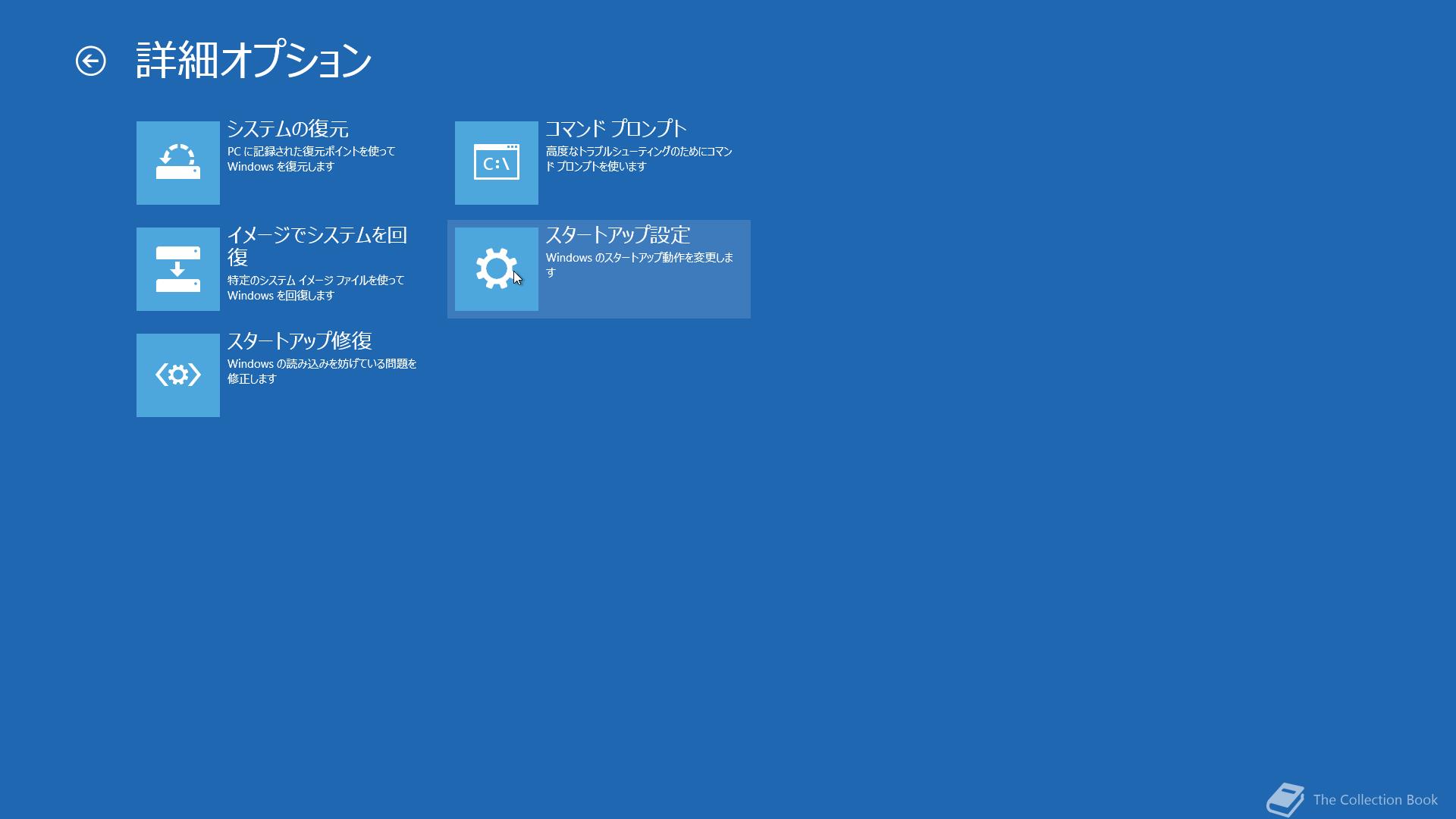Screen dimensions: 1456x819
Task: Open the コマンド プロンプト C:\ icon tile
Action: 497,163
